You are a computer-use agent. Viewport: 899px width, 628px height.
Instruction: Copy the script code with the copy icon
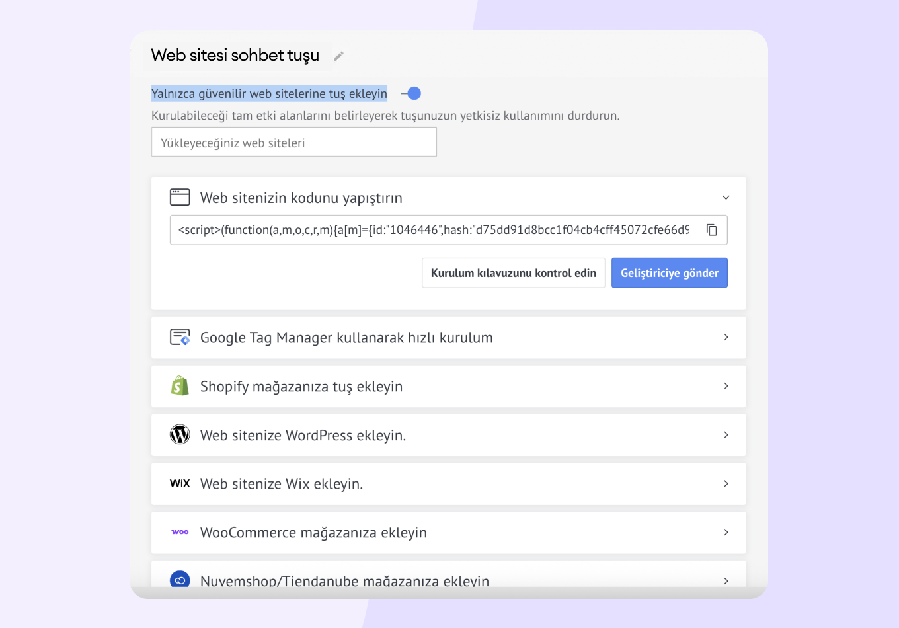[x=712, y=230]
